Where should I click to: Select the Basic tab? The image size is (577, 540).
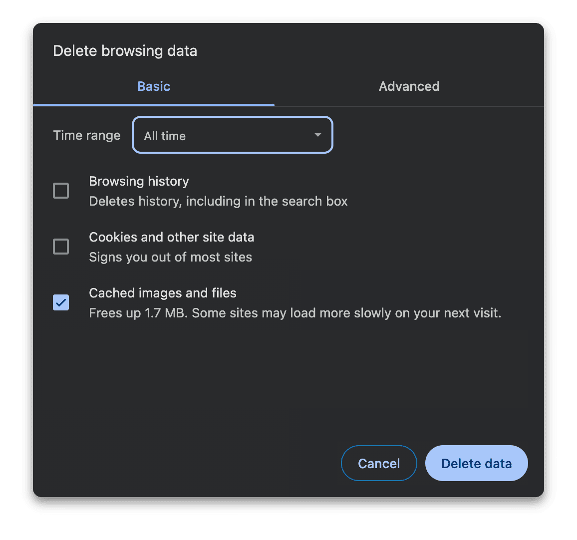point(153,86)
